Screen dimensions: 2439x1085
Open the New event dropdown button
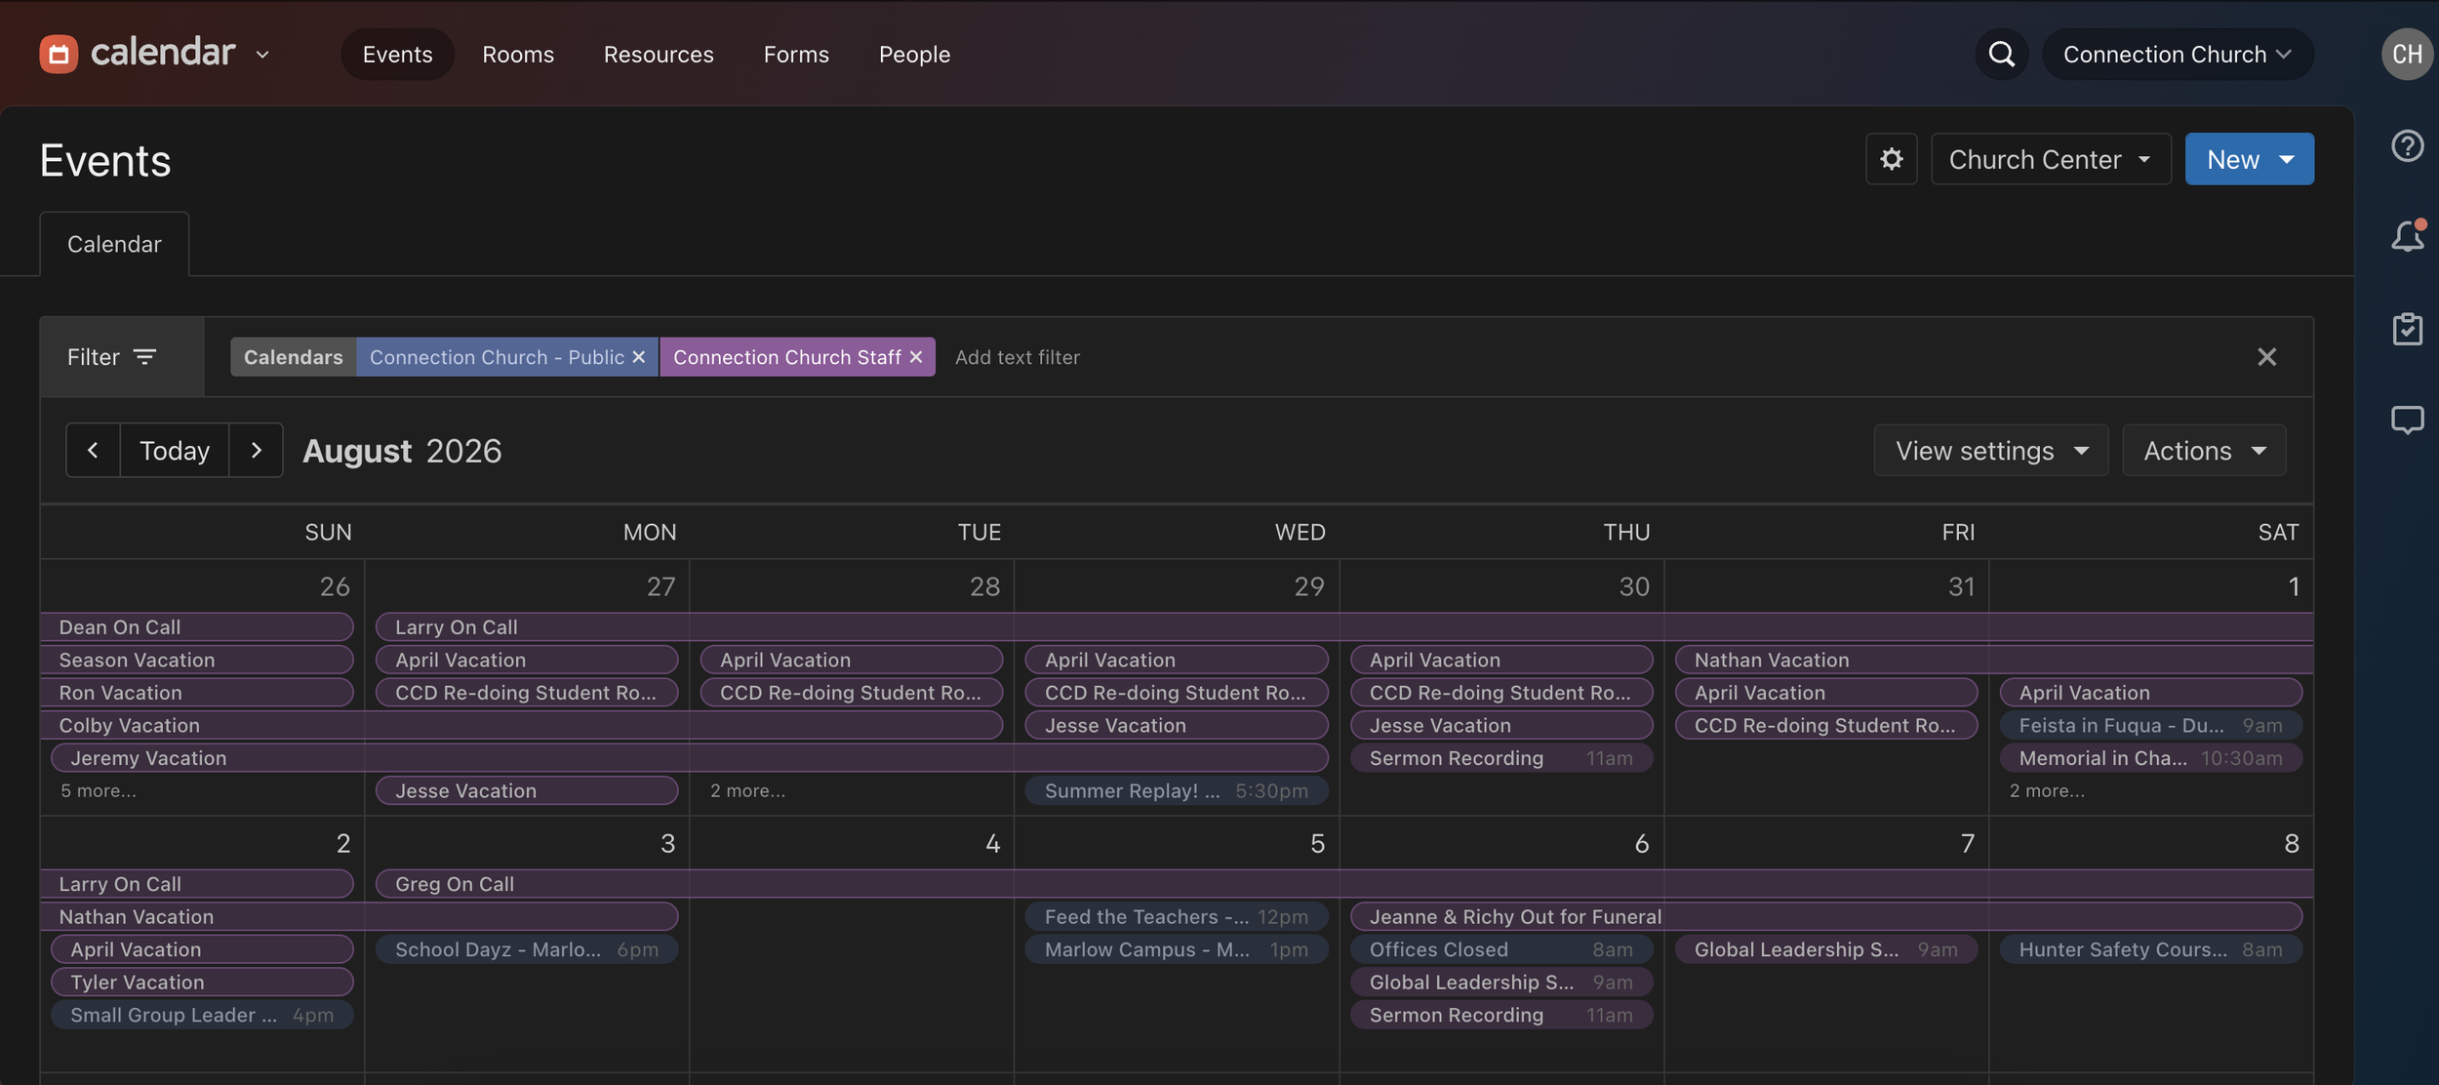(x=2249, y=159)
